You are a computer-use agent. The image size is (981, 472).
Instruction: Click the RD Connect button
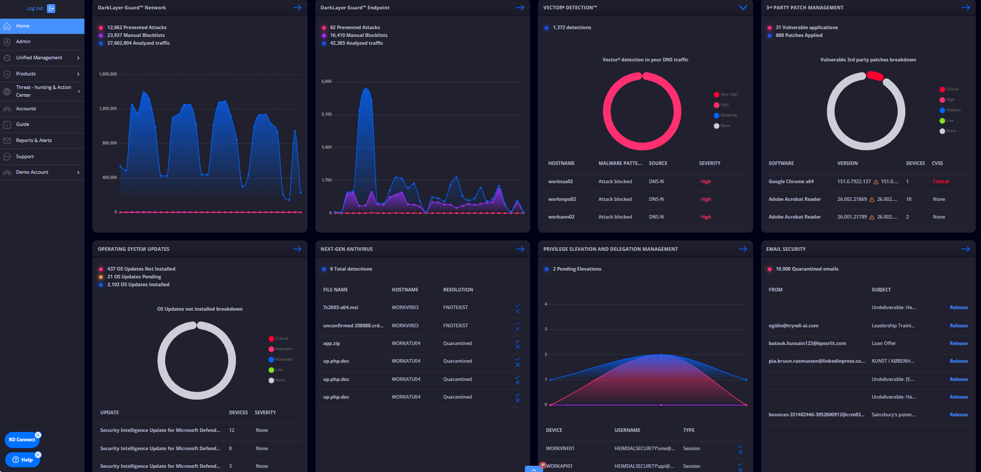point(22,440)
